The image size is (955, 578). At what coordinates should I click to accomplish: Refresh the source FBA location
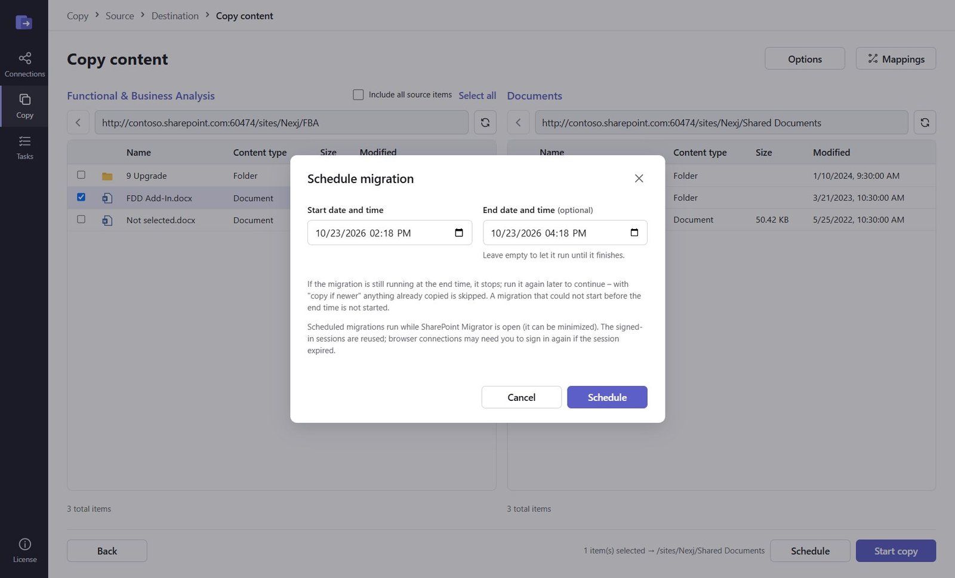pyautogui.click(x=485, y=122)
